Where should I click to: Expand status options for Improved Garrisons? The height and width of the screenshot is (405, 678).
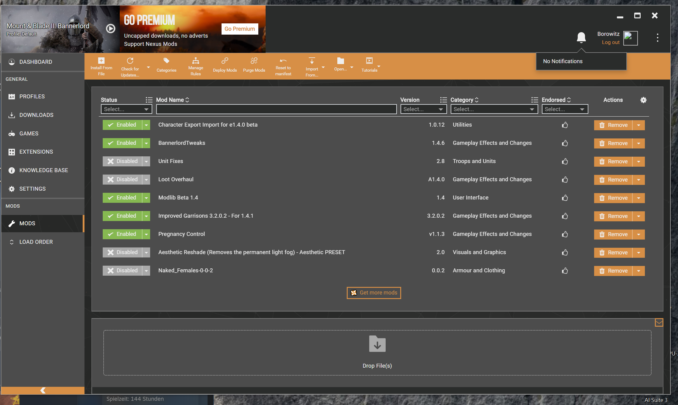pos(146,216)
